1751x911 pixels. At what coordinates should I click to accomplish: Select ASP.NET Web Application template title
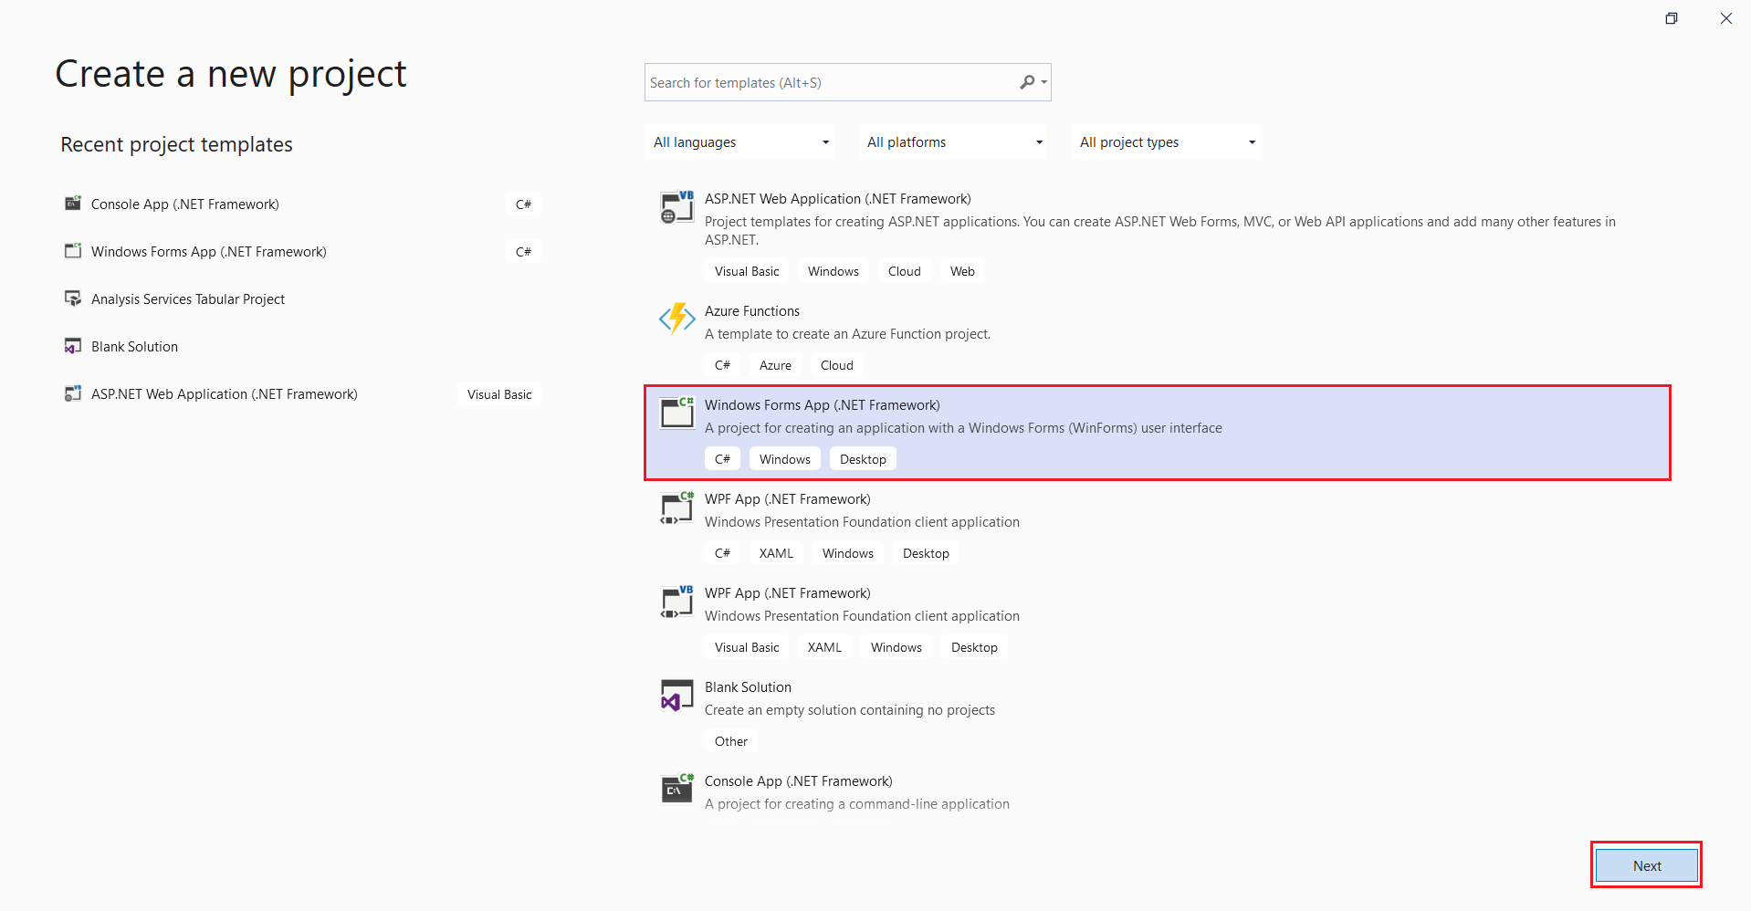[837, 199]
